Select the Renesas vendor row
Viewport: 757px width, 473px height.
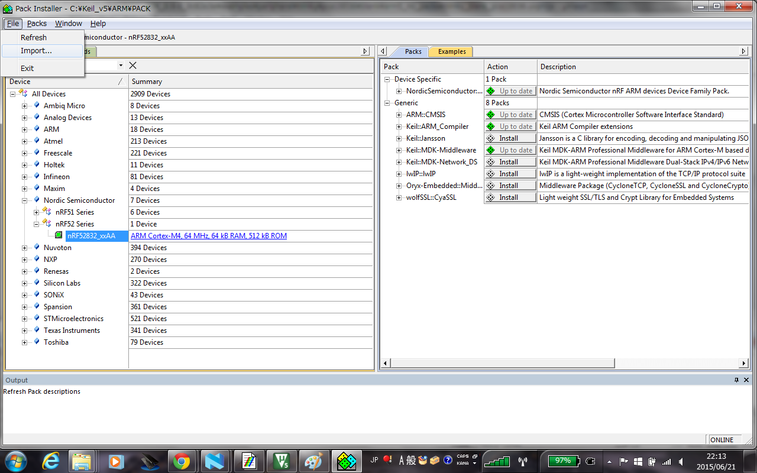click(x=56, y=271)
